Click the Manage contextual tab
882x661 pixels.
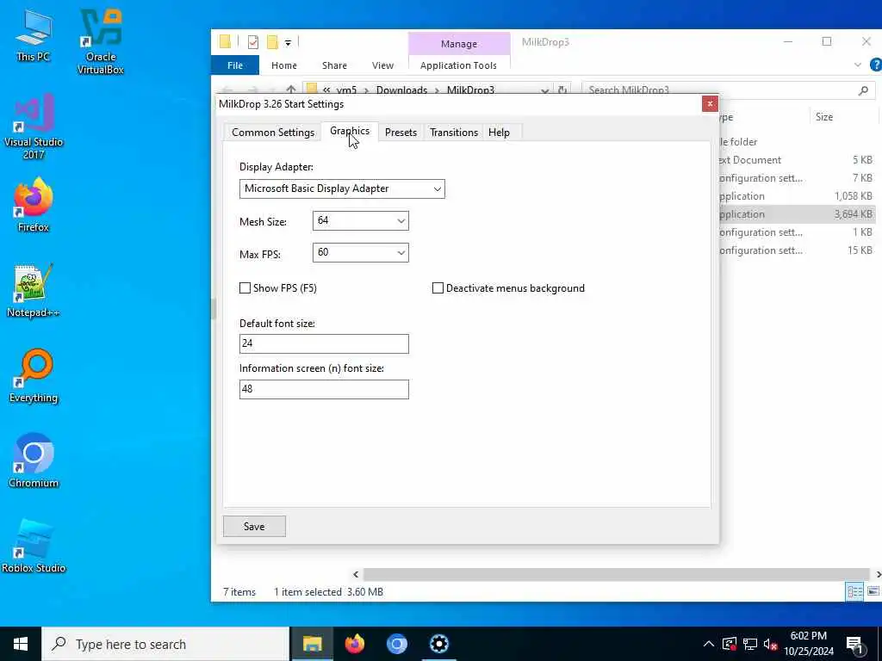tap(459, 44)
